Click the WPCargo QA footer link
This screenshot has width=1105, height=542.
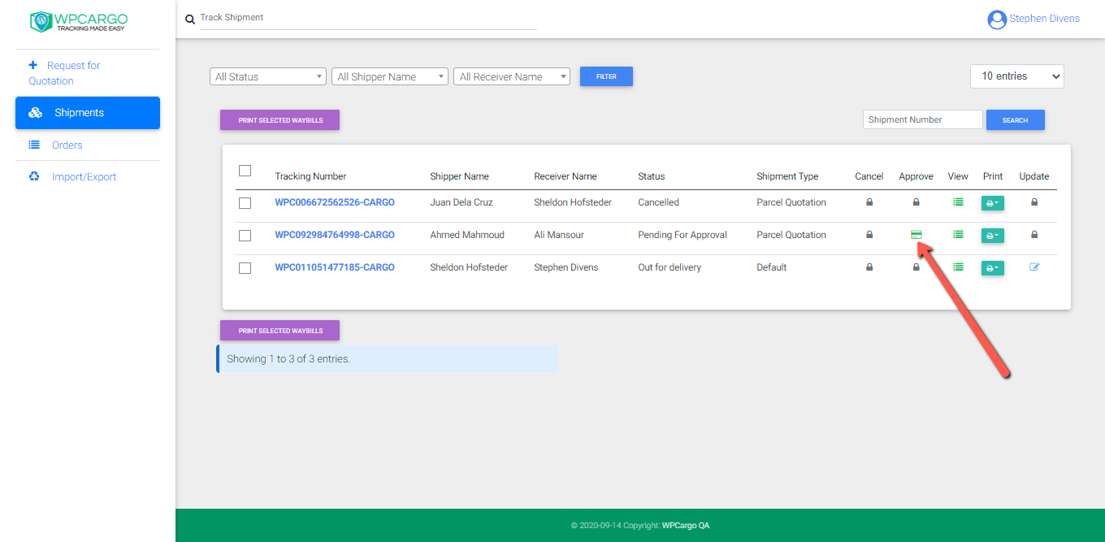(x=686, y=526)
